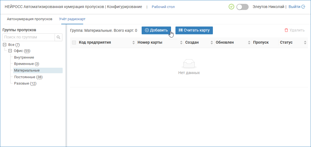Screen dimensions: 311x147
Task: Select Постоянные group in tree
Action: pos(25,77)
